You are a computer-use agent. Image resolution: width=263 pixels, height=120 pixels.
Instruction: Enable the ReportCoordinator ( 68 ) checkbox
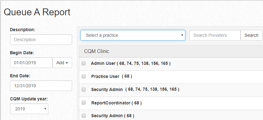pos(84,103)
